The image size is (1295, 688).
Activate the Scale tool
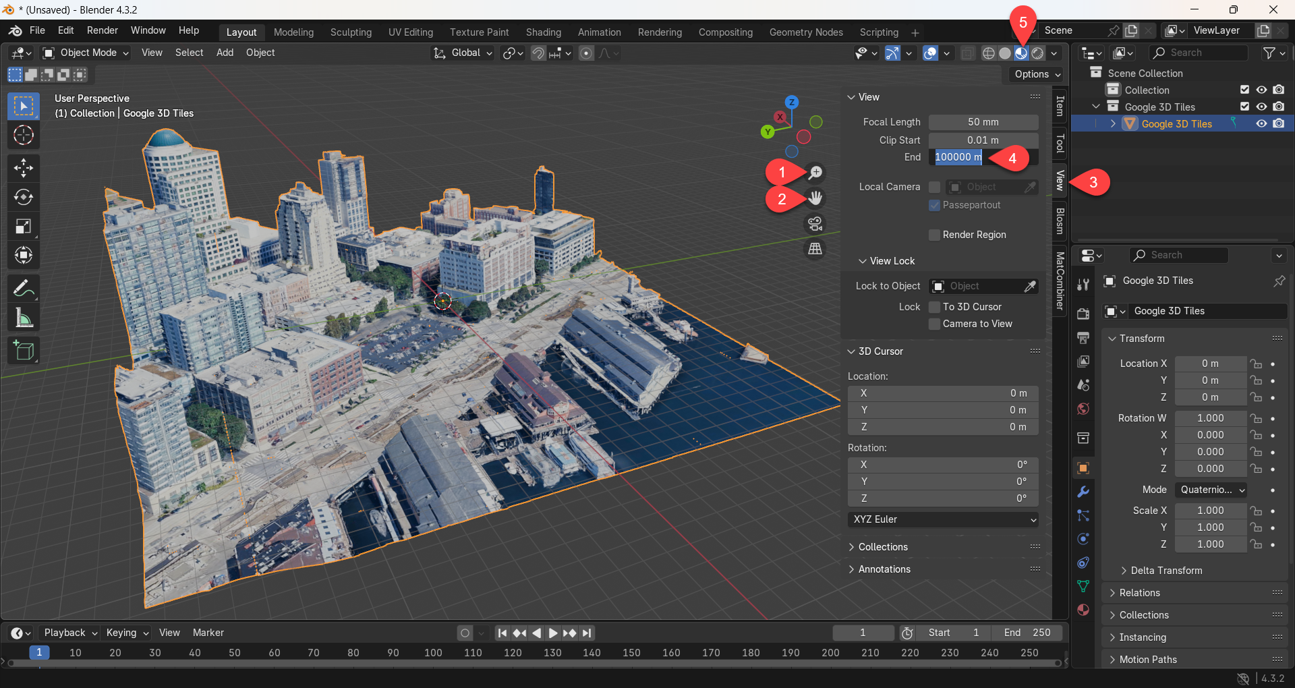[24, 226]
